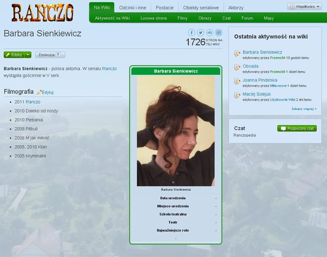This screenshot has width=327, height=257.
Task: Open the Mapy navigation item
Action: pos(269,18)
